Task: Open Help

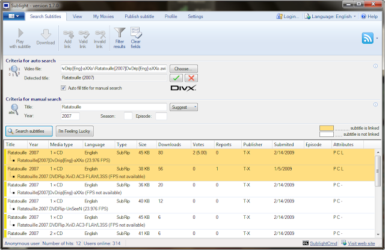Action: click(369, 16)
